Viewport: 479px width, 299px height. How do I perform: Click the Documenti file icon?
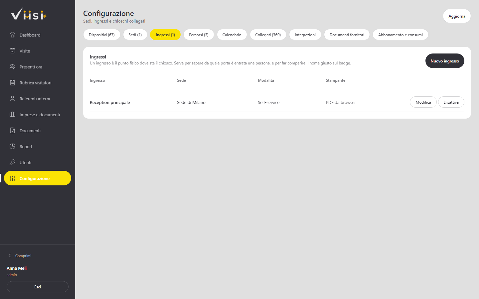pyautogui.click(x=12, y=130)
